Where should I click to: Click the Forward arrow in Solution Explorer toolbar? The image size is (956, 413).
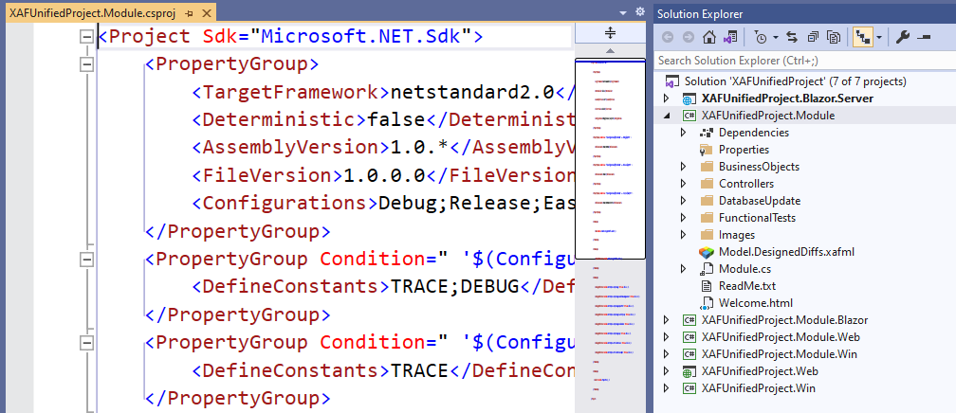[x=689, y=38]
